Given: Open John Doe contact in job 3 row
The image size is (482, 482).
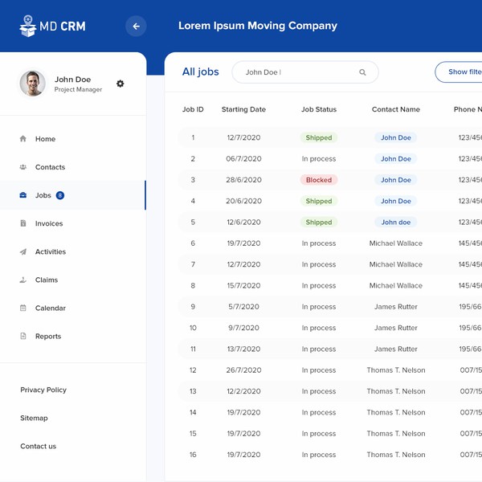Looking at the screenshot, I should pos(396,180).
